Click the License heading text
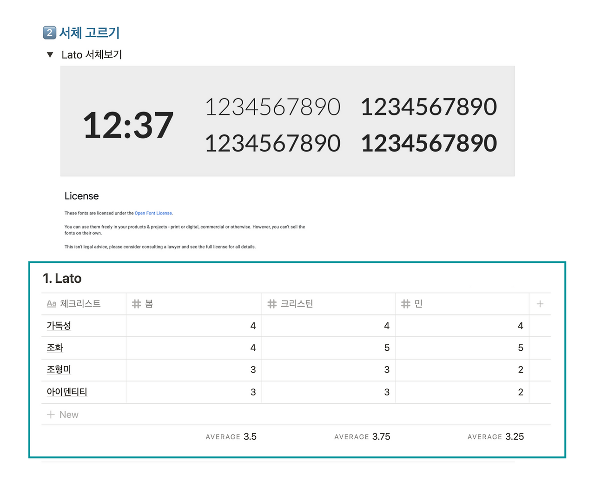The width and height of the screenshot is (595, 481). [x=81, y=196]
